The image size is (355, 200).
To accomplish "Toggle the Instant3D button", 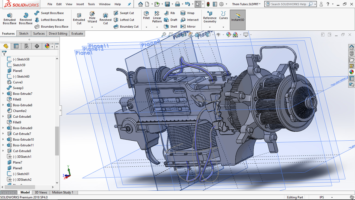I will tap(238, 20).
